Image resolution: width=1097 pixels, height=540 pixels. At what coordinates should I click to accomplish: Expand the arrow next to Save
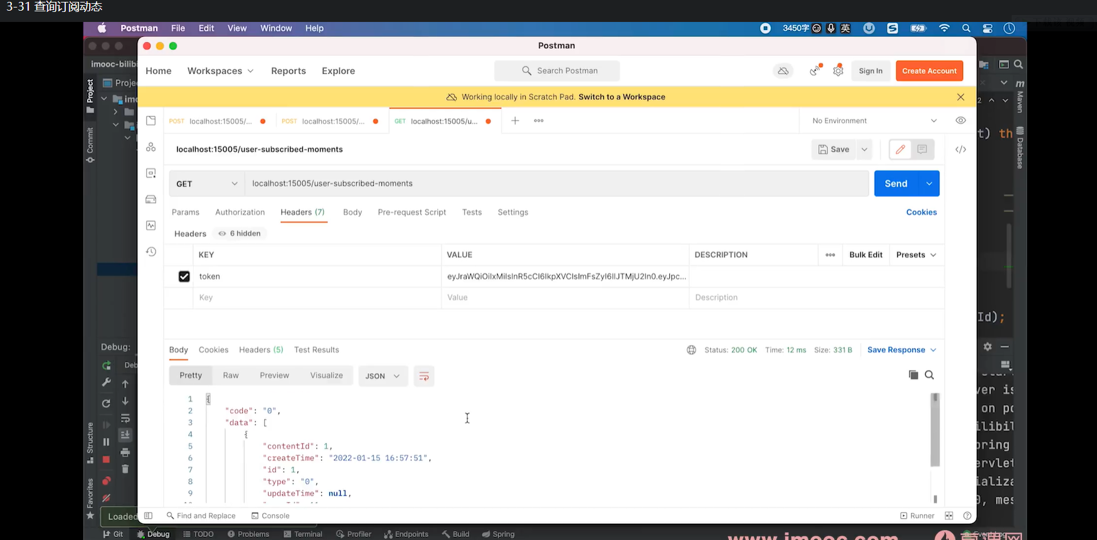864,149
